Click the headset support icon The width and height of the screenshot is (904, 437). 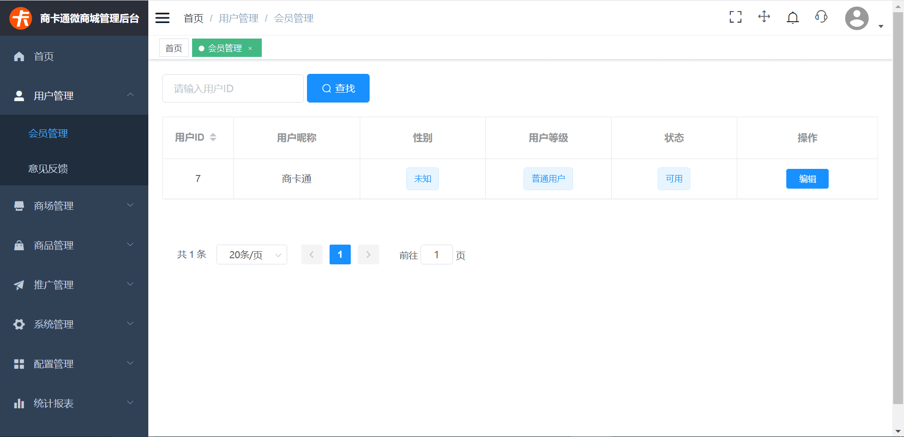pyautogui.click(x=821, y=17)
